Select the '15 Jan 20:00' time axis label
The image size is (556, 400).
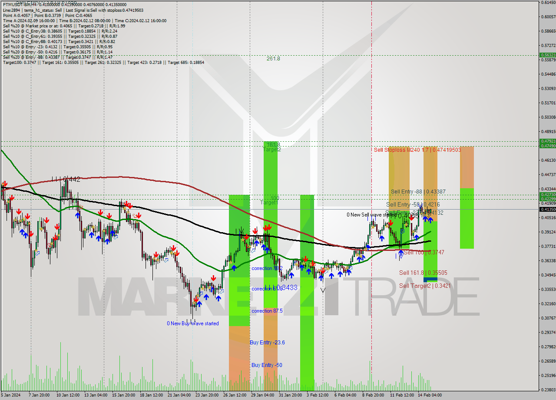coord(123,395)
